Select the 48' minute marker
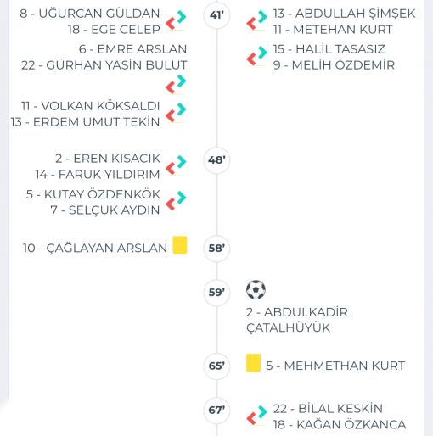Image resolution: width=433 pixels, height=436 pixels. coord(216,160)
